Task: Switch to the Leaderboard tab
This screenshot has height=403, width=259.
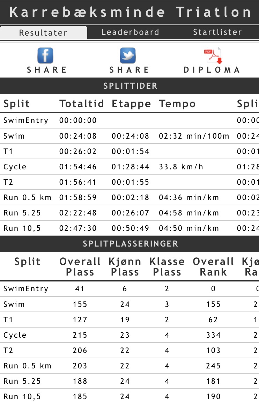Action: click(x=130, y=32)
